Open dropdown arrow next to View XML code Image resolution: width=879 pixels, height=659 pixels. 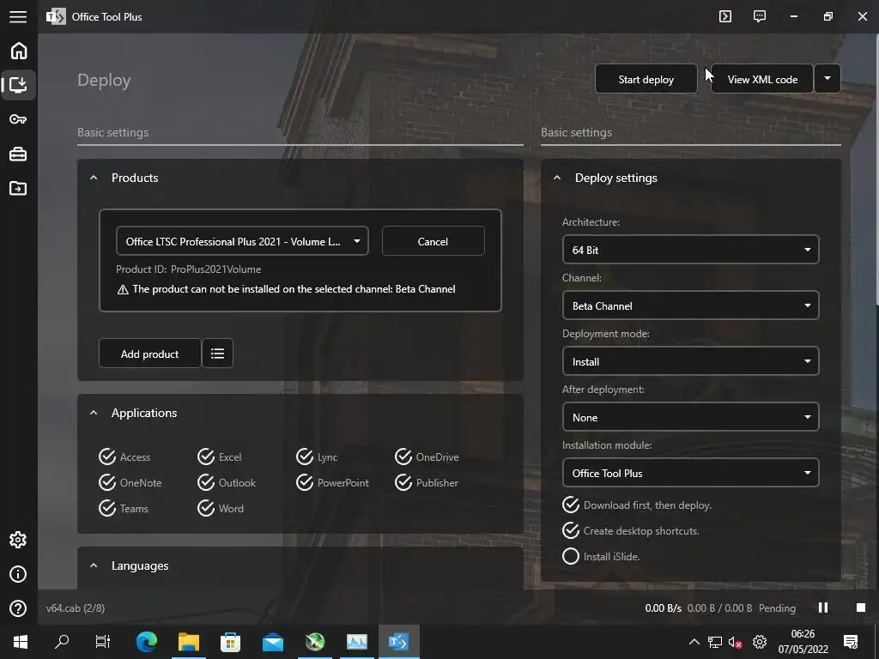pos(827,79)
